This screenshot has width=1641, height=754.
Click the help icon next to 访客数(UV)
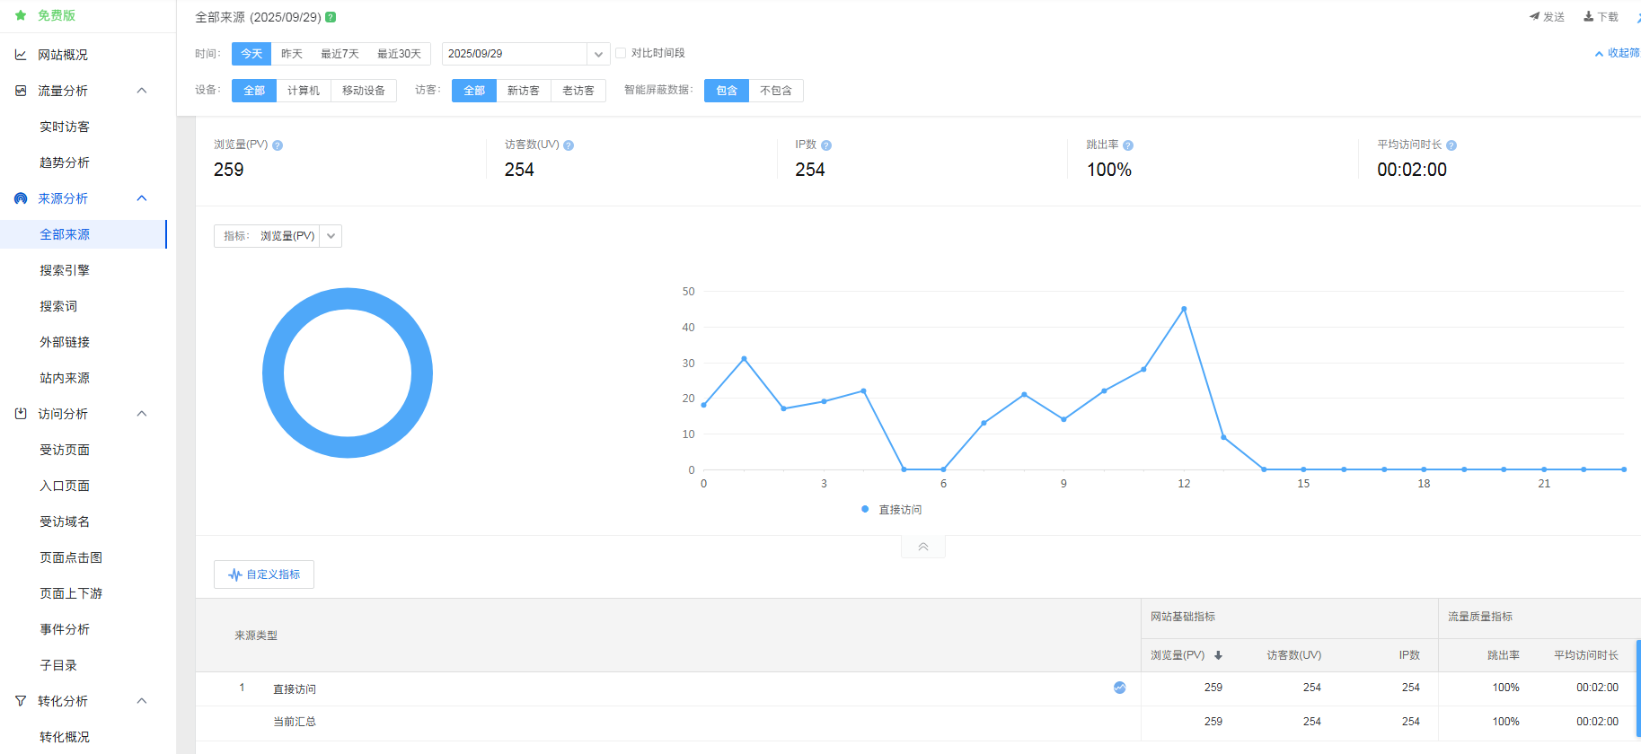569,145
